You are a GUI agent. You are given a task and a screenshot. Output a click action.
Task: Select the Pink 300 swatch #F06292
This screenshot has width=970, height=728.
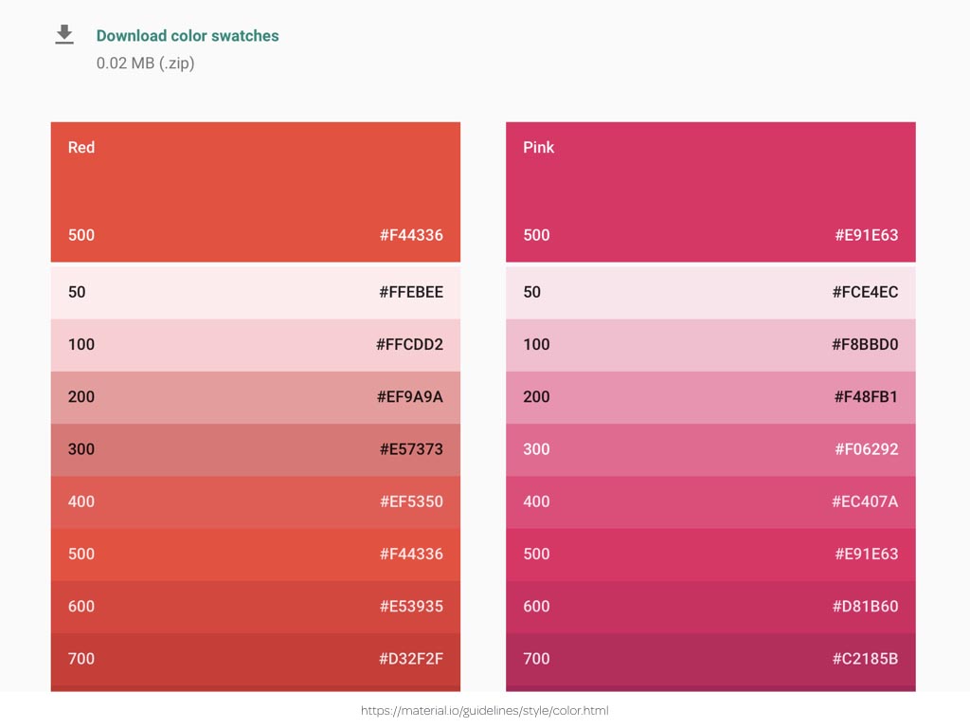tap(710, 449)
